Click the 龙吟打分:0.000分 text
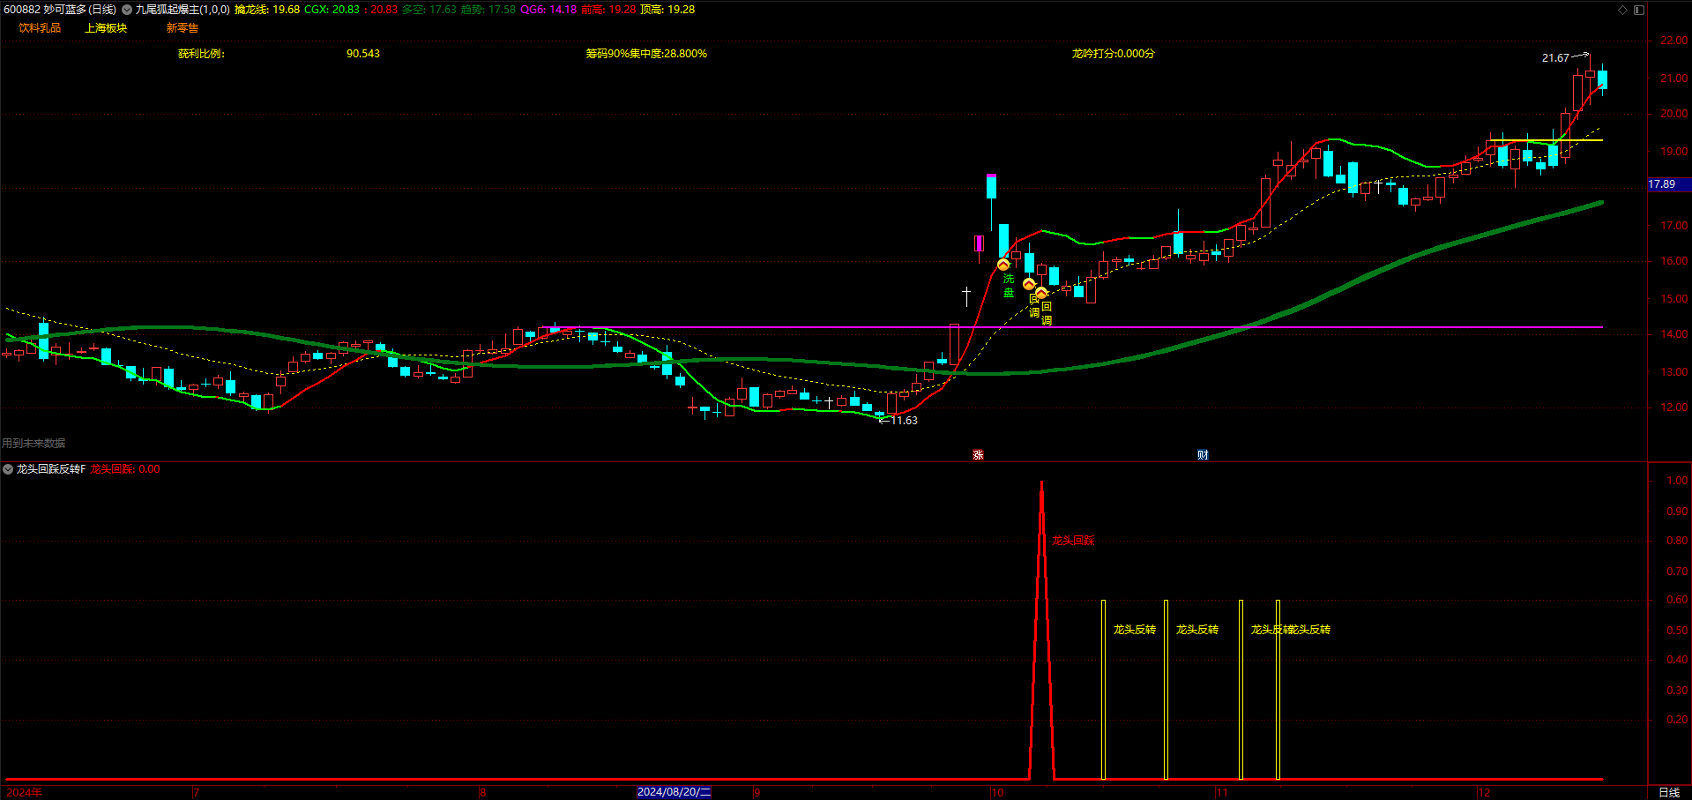Image resolution: width=1692 pixels, height=800 pixels. (x=1113, y=54)
